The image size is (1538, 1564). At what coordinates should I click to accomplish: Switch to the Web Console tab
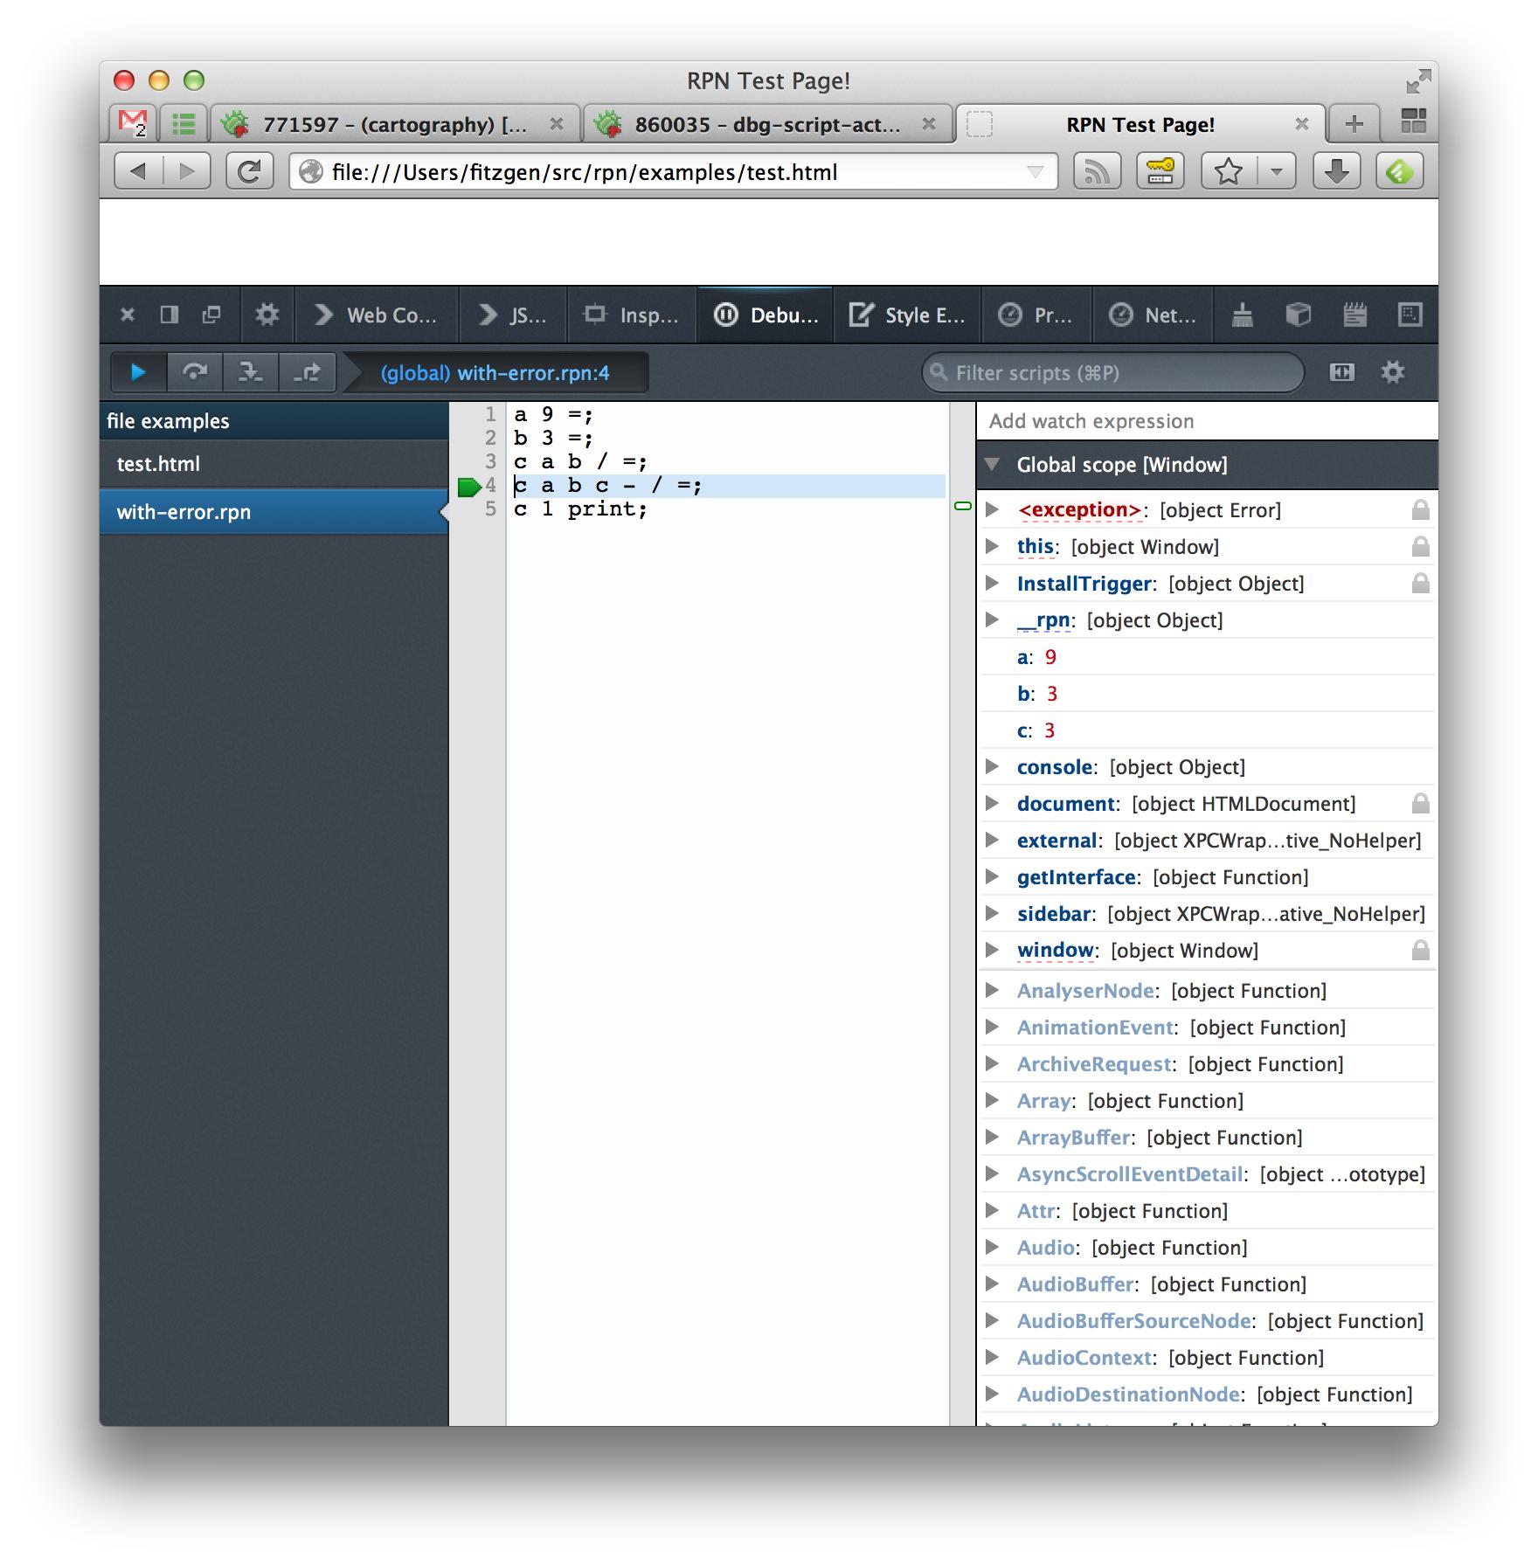tap(376, 315)
